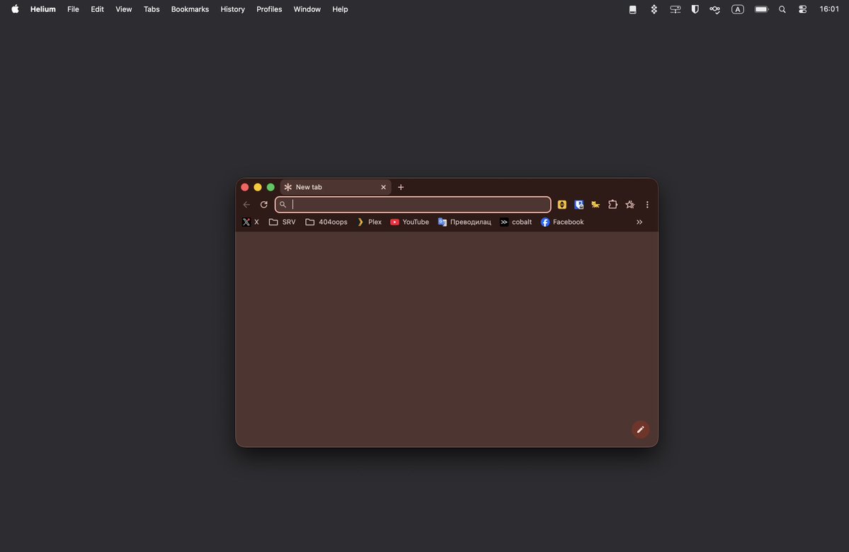Open the SRV bookmarks folder

click(x=282, y=222)
